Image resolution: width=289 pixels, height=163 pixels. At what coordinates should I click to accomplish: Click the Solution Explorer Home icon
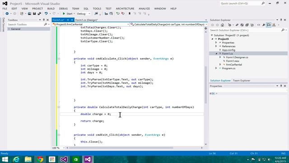pyautogui.click(x=223, y=25)
